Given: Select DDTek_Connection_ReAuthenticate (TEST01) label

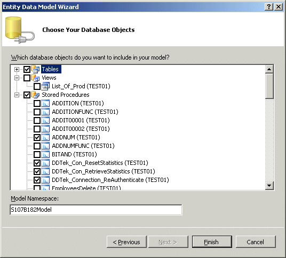Looking at the screenshot, I should coord(110,180).
